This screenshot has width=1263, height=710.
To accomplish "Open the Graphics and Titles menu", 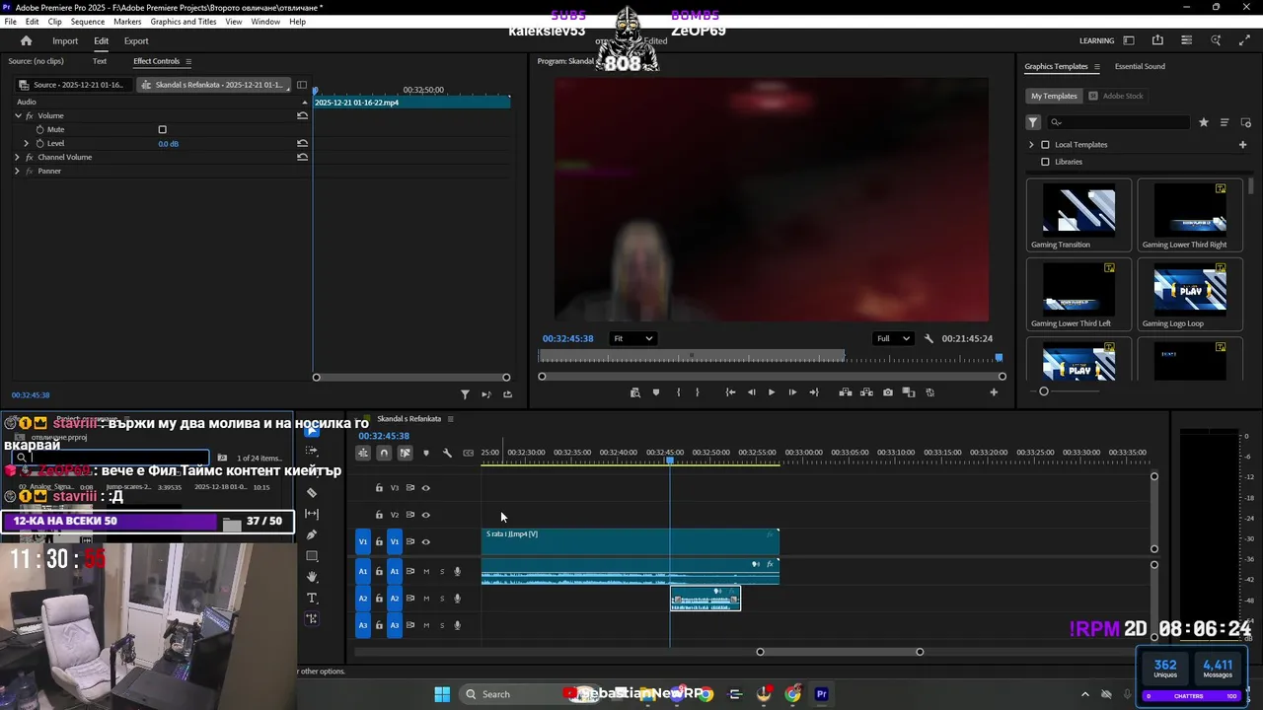I will click(x=184, y=21).
